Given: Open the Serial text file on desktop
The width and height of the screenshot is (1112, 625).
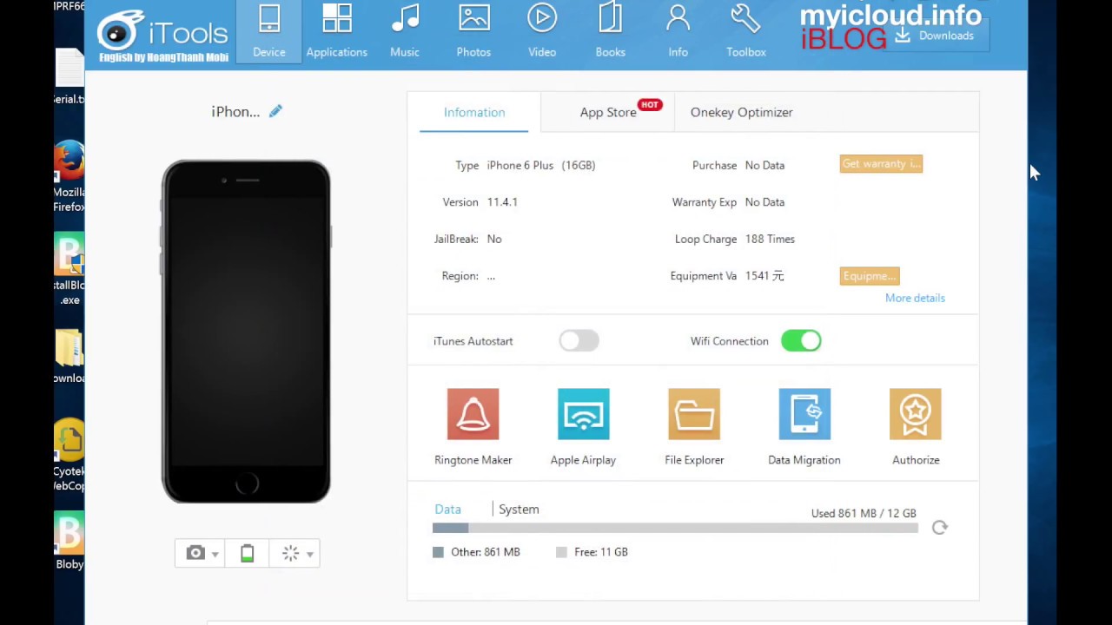Looking at the screenshot, I should pos(69,76).
